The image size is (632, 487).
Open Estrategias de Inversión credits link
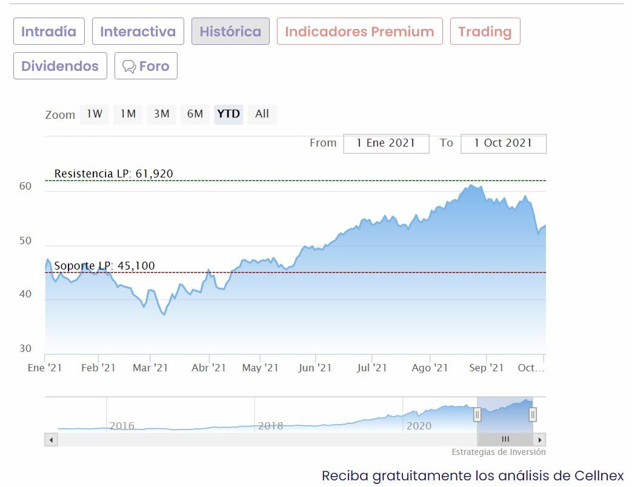(x=498, y=452)
